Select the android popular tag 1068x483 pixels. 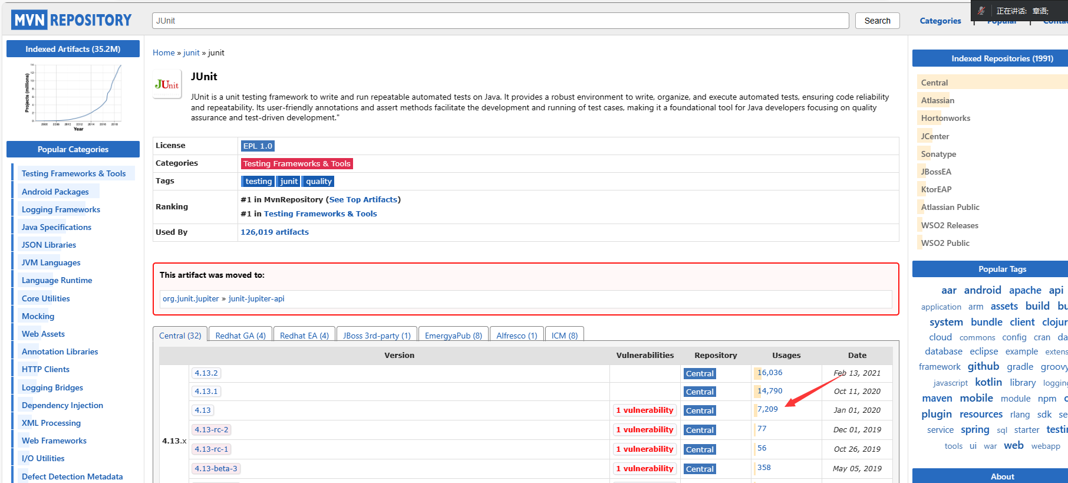coord(983,290)
